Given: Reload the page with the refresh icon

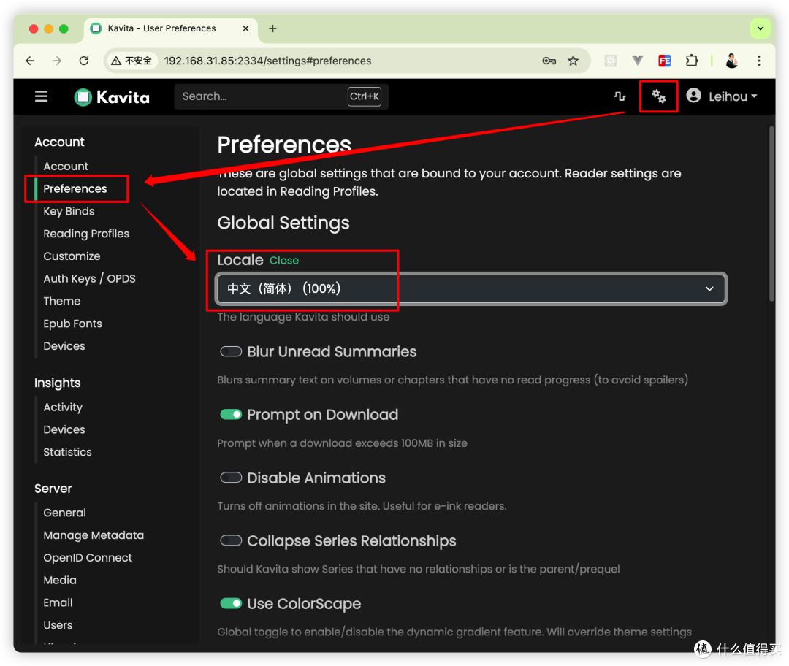Looking at the screenshot, I should (x=84, y=61).
